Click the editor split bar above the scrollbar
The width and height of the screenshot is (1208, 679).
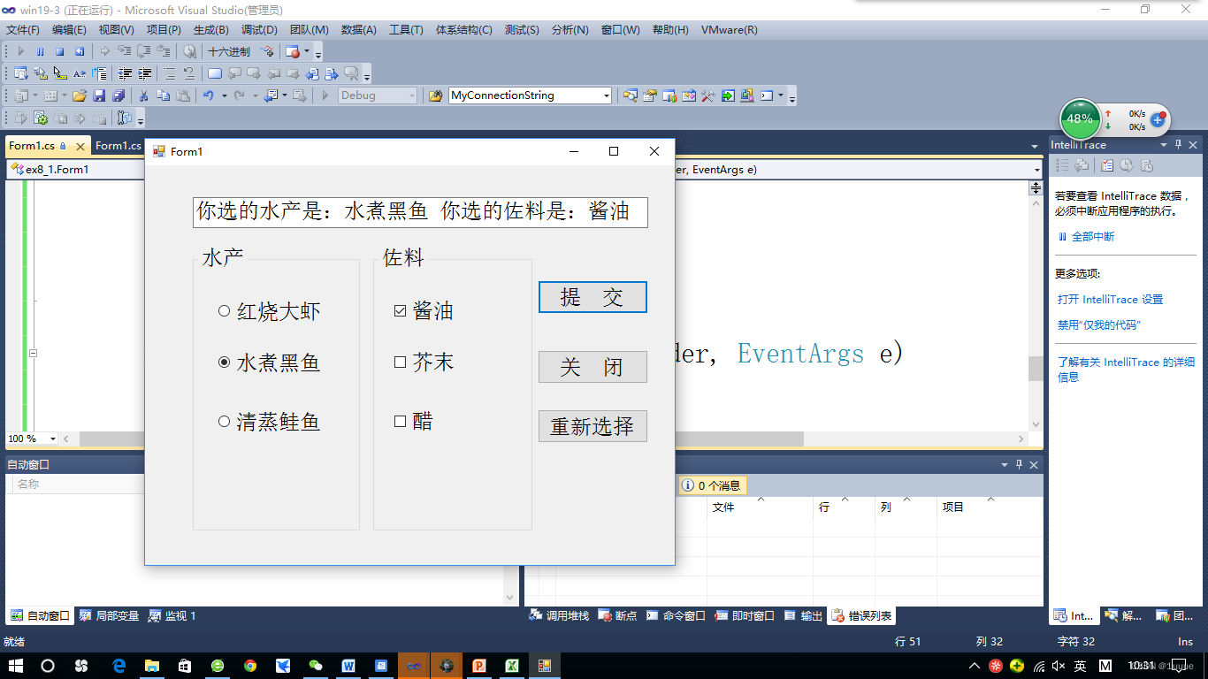(x=1036, y=187)
